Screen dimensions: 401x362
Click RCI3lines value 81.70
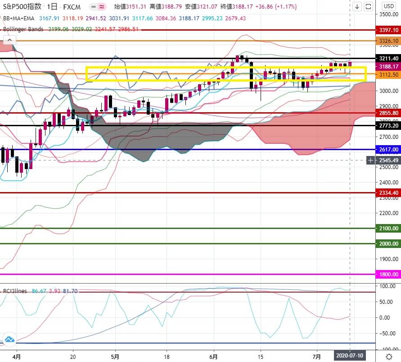[x=70, y=291]
